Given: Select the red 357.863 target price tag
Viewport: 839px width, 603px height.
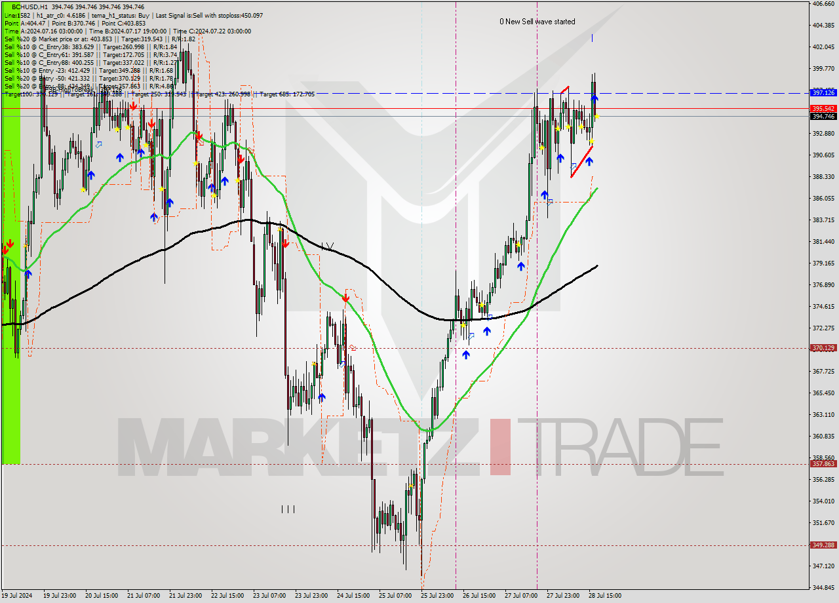Looking at the screenshot, I should coord(823,463).
